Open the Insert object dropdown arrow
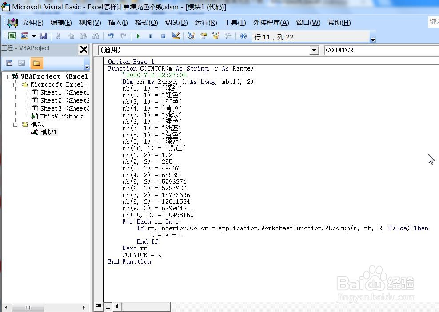The image size is (439, 312). click(x=34, y=36)
